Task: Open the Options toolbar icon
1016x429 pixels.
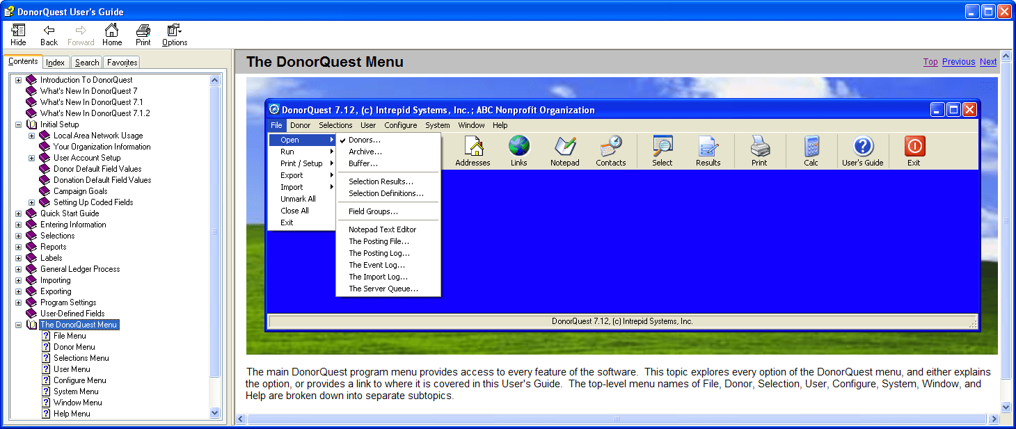Action: (173, 31)
